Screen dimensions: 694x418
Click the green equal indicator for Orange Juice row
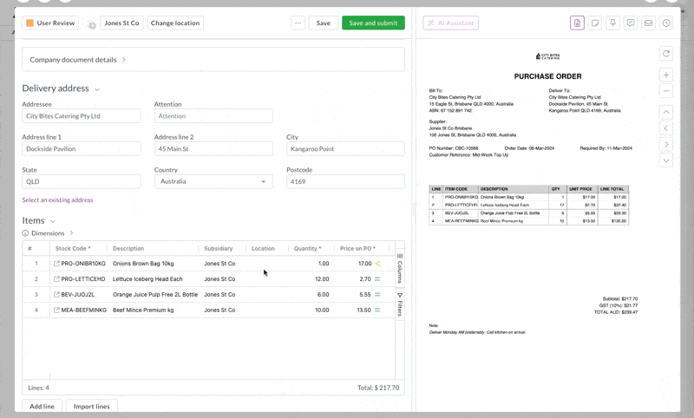click(377, 295)
